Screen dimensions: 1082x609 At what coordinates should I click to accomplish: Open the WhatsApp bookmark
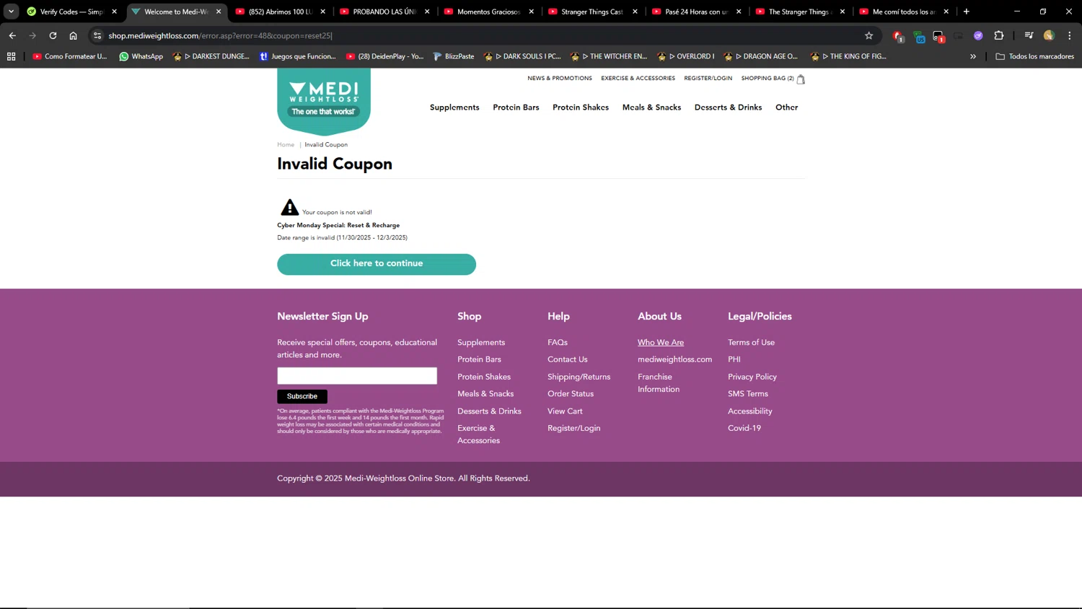[141, 56]
